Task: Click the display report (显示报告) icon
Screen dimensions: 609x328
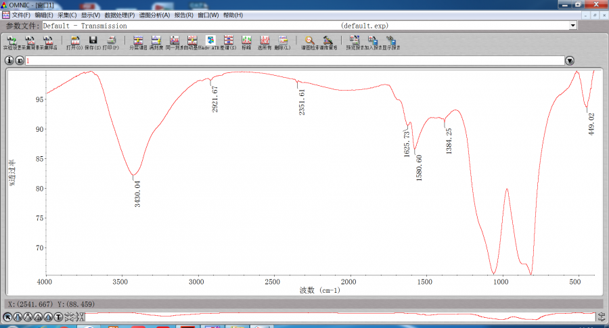Action: pyautogui.click(x=391, y=43)
